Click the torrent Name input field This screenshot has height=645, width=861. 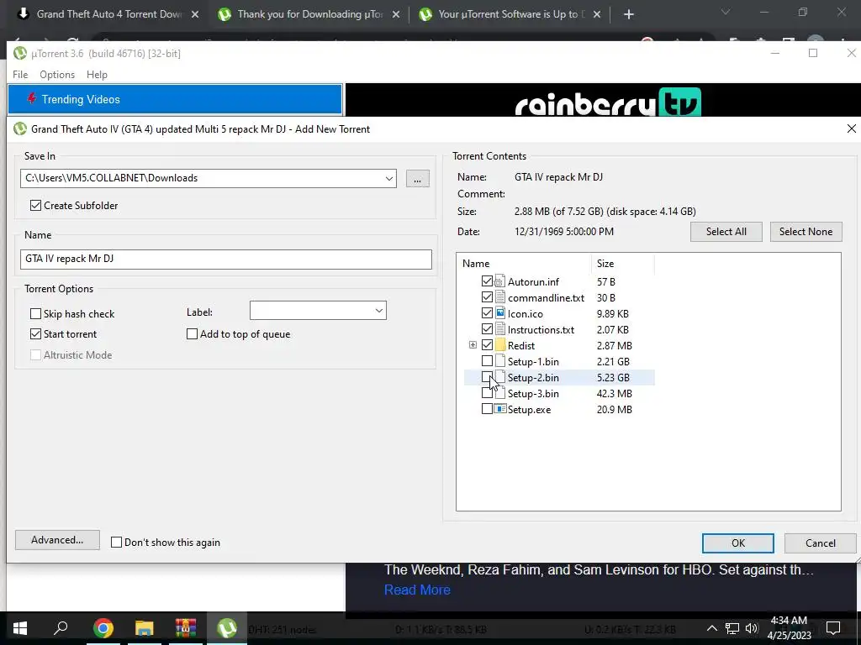pyautogui.click(x=225, y=259)
